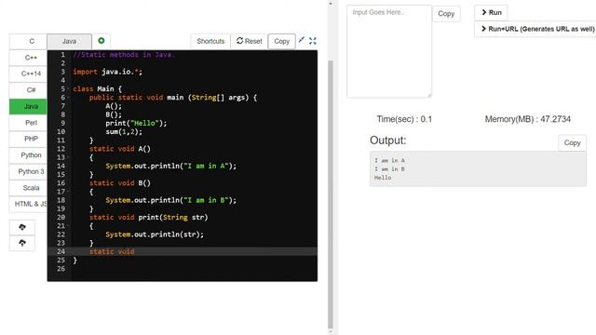596x335 pixels.
Task: Add a new file with the green plus icon
Action: 102,41
